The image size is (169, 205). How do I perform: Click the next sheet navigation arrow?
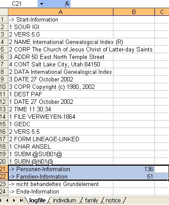(14, 200)
